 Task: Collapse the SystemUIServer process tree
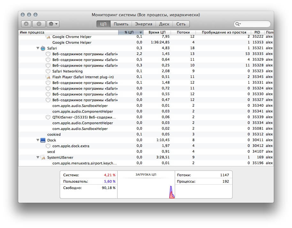(x=38, y=157)
